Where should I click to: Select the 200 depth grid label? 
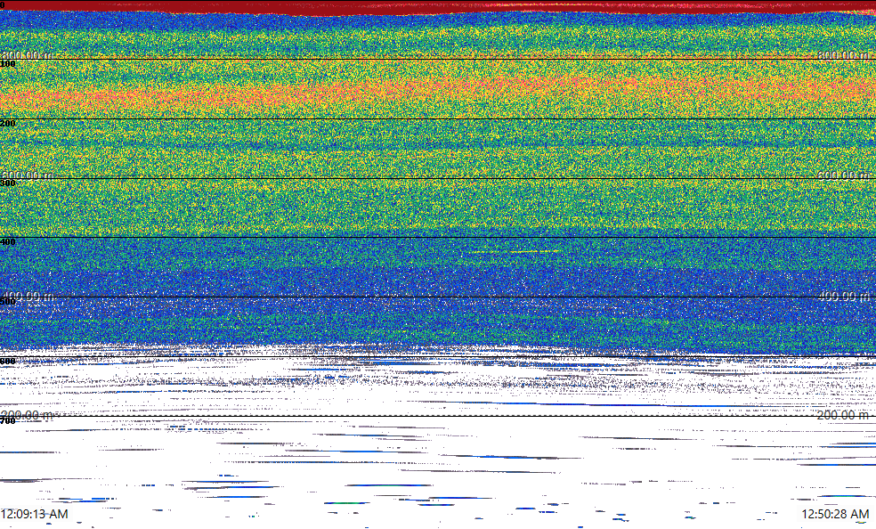(x=8, y=124)
